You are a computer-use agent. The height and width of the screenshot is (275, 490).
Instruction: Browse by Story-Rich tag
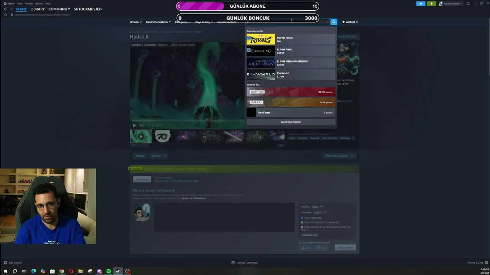point(291,92)
